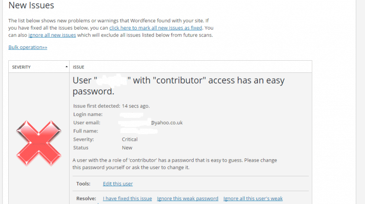Click the easy password issue title

coord(179,86)
